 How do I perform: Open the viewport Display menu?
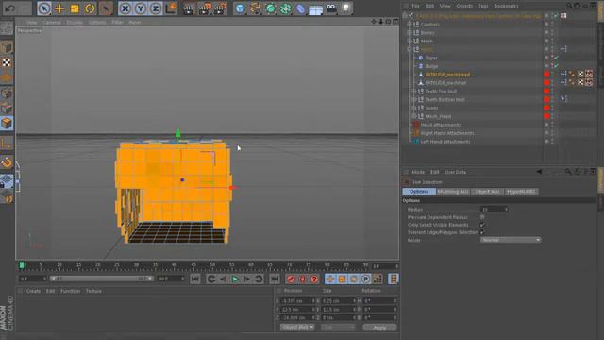click(x=75, y=23)
